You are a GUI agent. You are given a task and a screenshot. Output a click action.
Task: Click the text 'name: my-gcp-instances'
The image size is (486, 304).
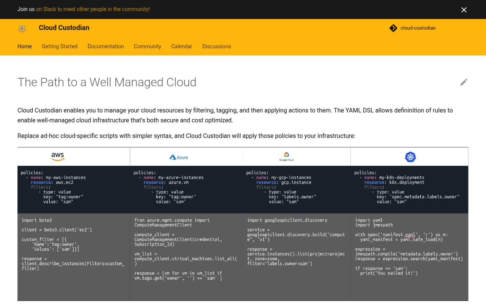[284, 177]
